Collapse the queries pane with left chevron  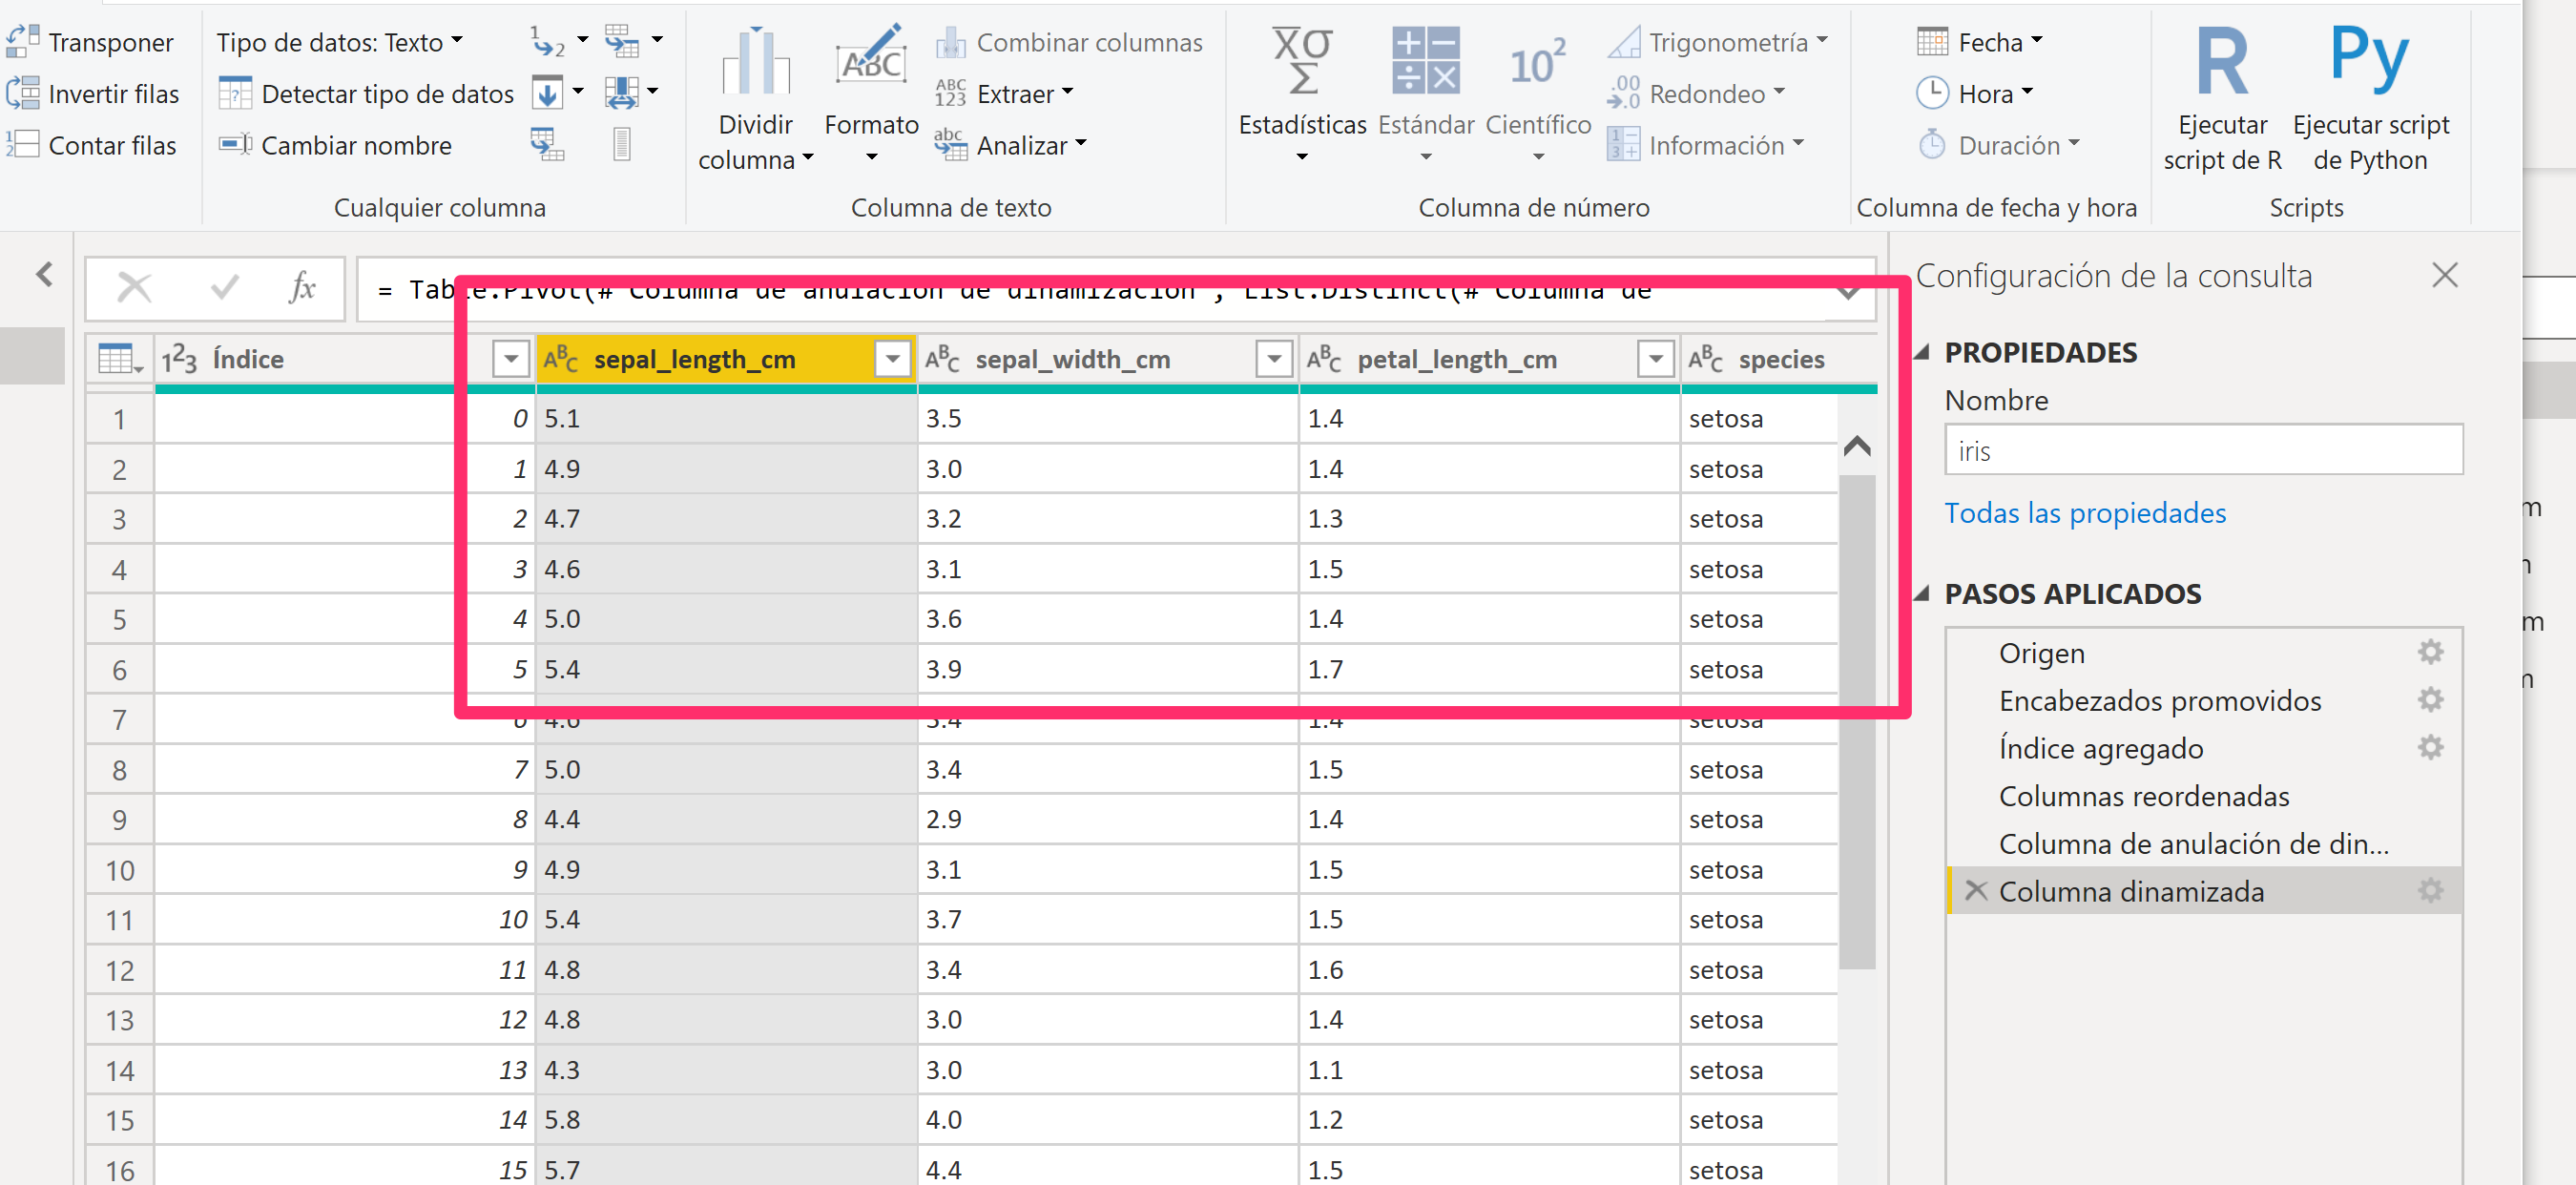[44, 274]
